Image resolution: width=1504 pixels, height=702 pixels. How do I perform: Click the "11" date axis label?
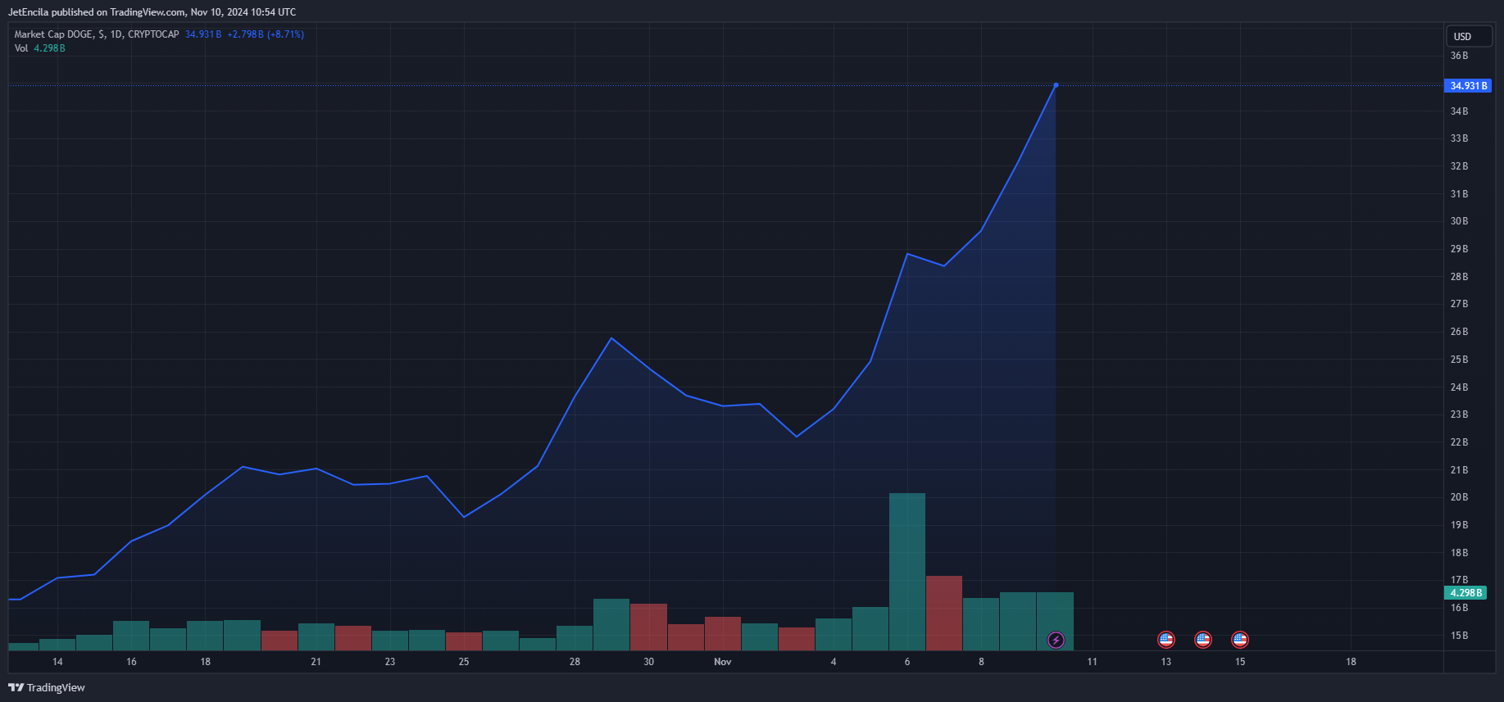(x=1092, y=662)
